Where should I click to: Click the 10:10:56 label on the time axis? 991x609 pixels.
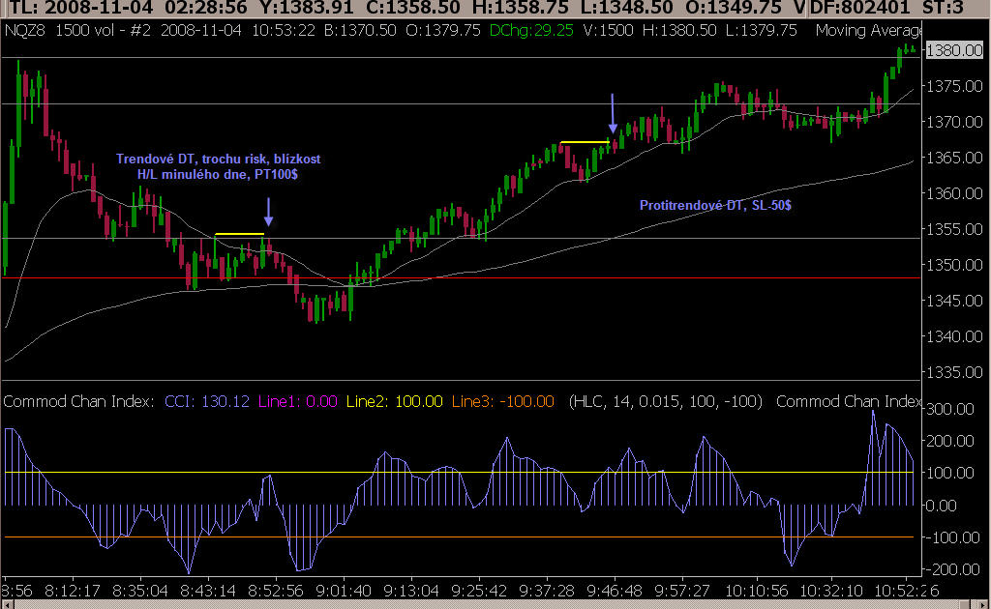click(757, 592)
